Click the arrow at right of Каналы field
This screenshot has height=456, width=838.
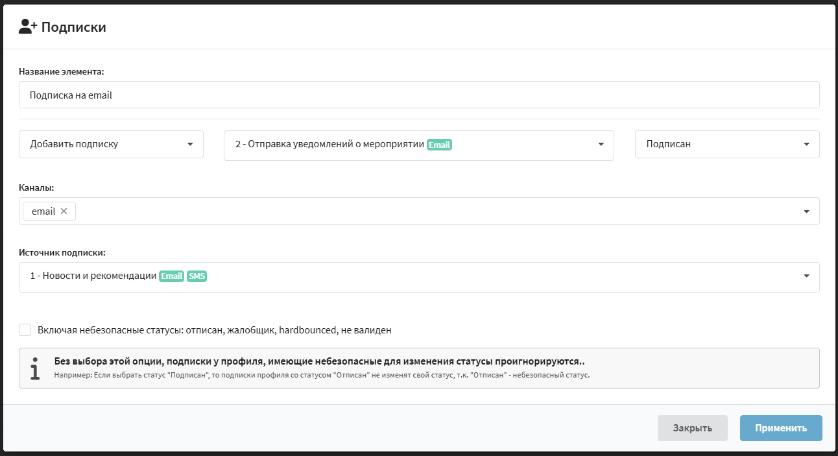pos(806,211)
